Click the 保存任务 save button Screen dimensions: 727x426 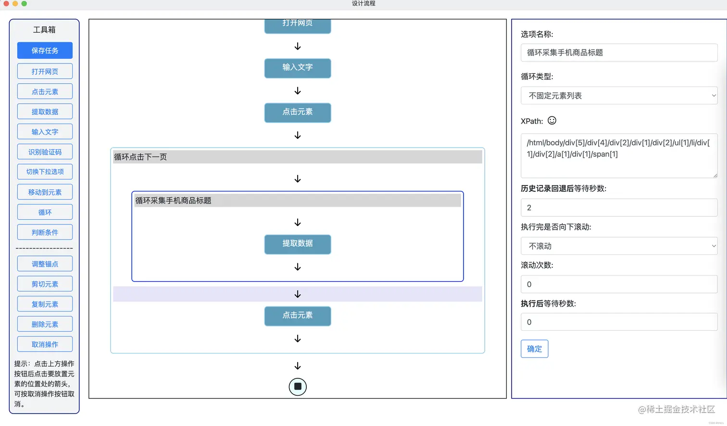coord(45,50)
